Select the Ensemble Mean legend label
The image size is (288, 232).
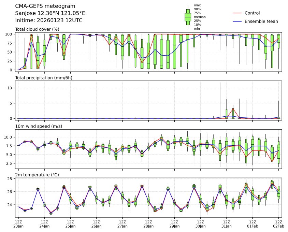click(261, 21)
